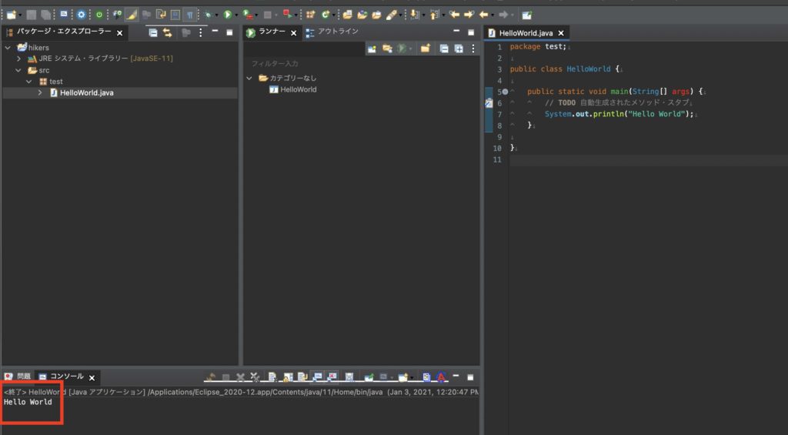788x435 pixels.
Task: Click the Previous Annotation up-arrow icon
Action: click(x=434, y=15)
